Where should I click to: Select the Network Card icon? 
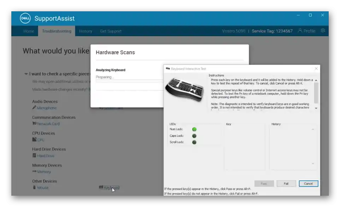point(34,123)
